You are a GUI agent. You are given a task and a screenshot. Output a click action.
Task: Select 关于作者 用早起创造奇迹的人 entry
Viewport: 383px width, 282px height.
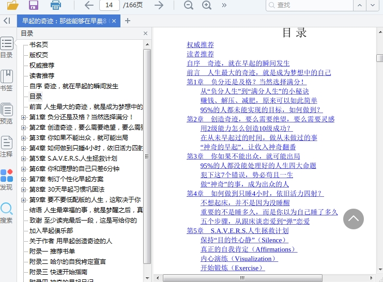[71, 241]
